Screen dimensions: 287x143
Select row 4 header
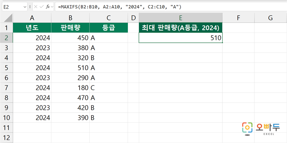point(7,58)
